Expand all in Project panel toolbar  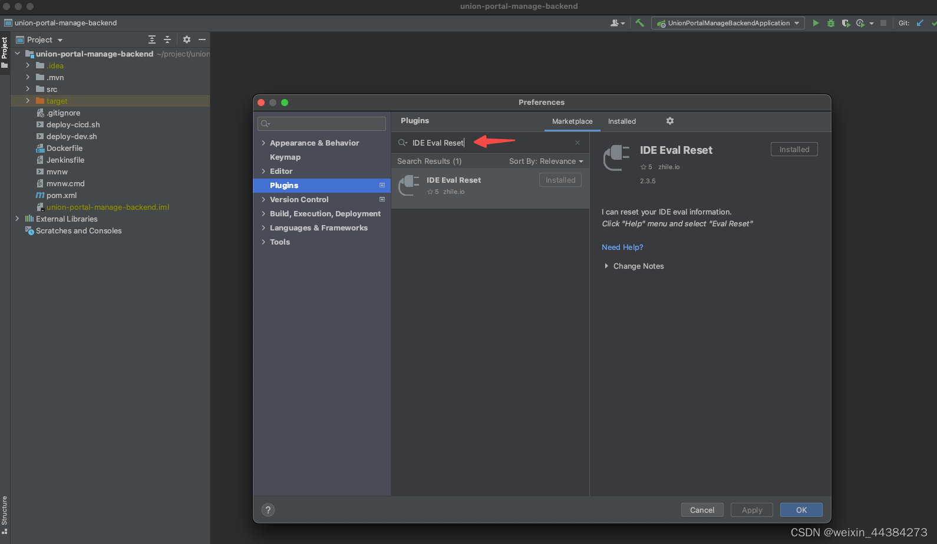point(152,39)
